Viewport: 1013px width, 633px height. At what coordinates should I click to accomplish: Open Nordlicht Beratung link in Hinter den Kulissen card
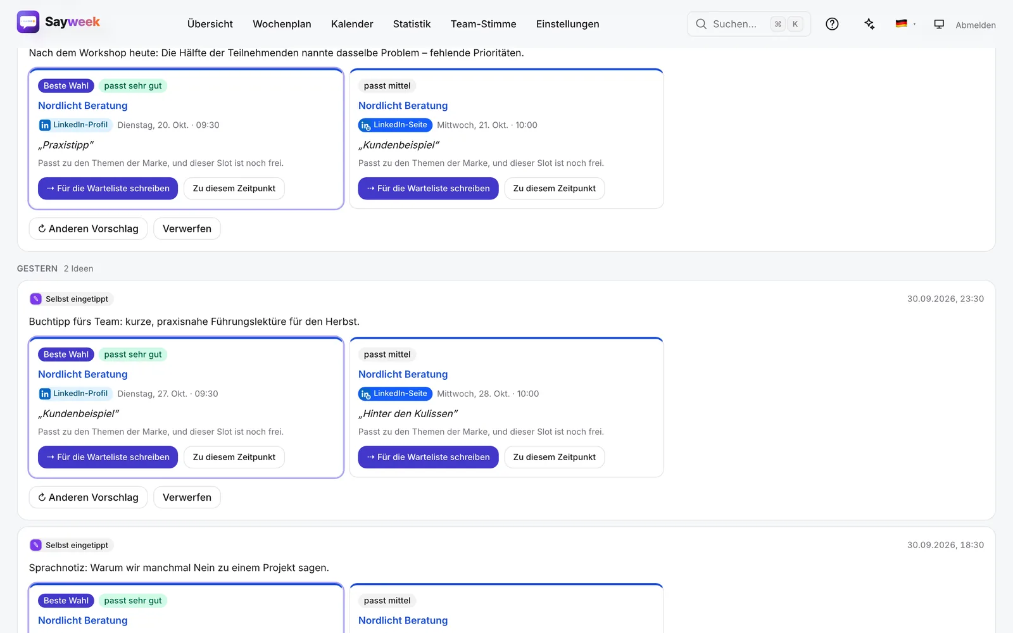point(403,374)
